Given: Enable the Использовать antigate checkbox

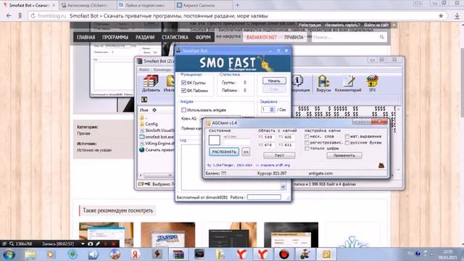Looking at the screenshot, I should pyautogui.click(x=183, y=109).
